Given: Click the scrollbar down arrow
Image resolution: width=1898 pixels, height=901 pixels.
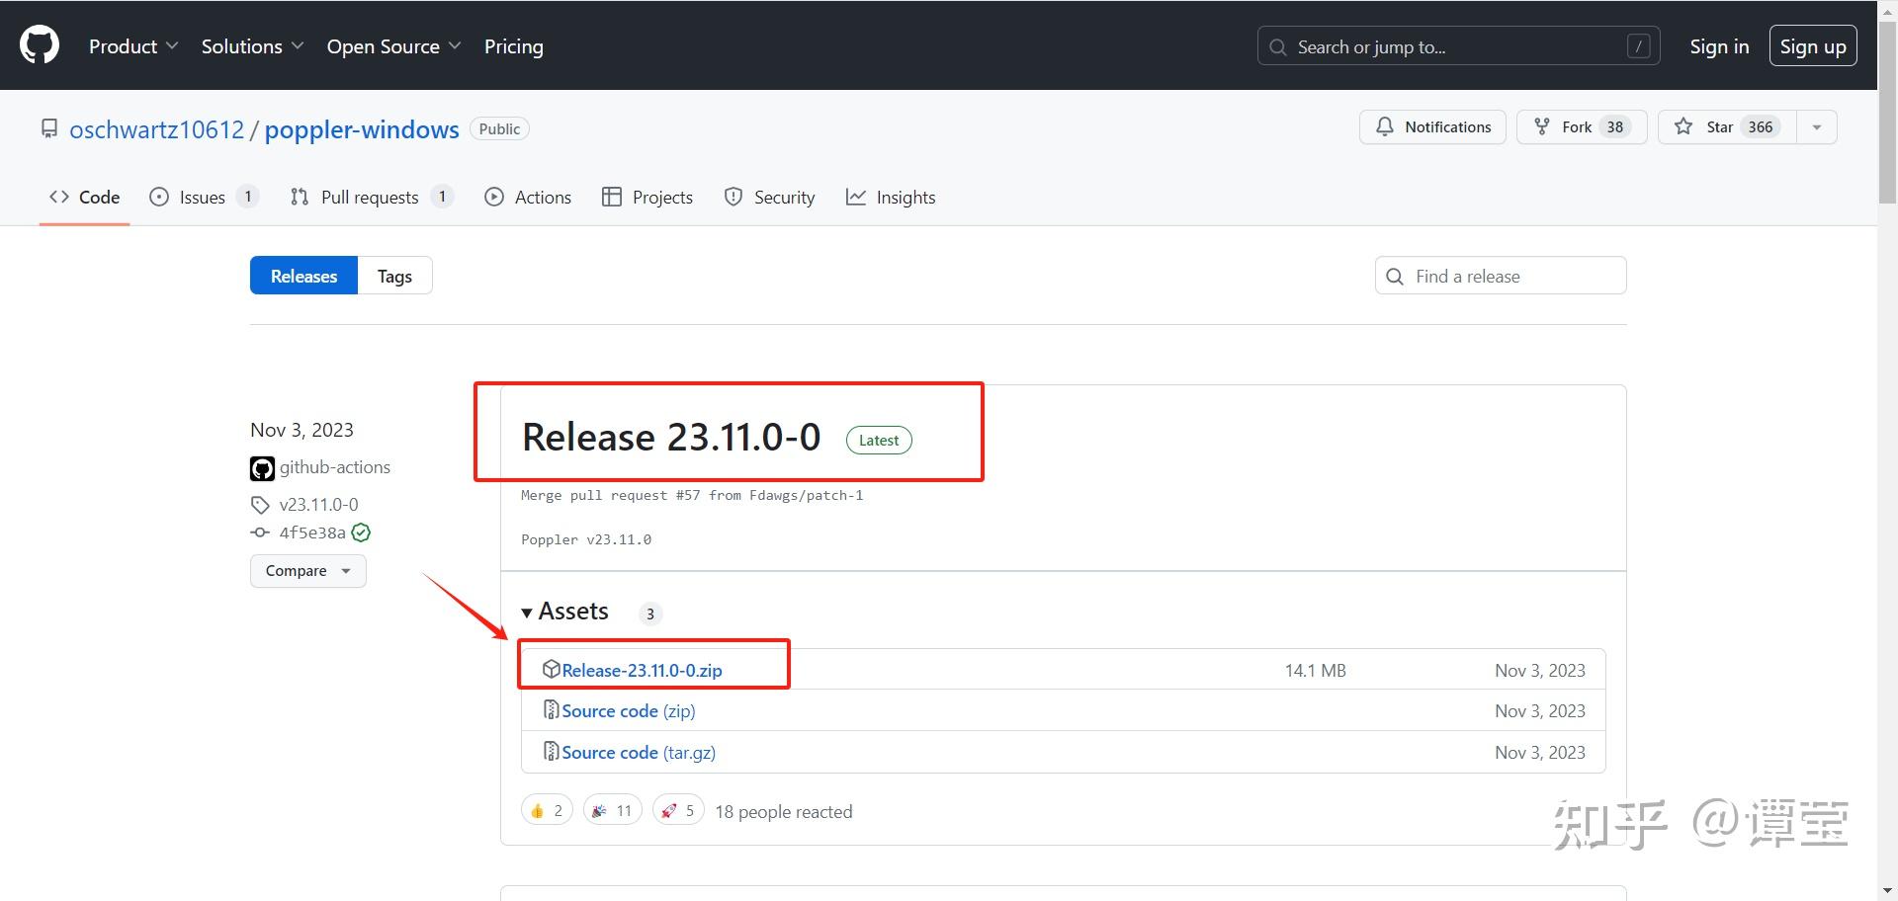Looking at the screenshot, I should [1887, 892].
